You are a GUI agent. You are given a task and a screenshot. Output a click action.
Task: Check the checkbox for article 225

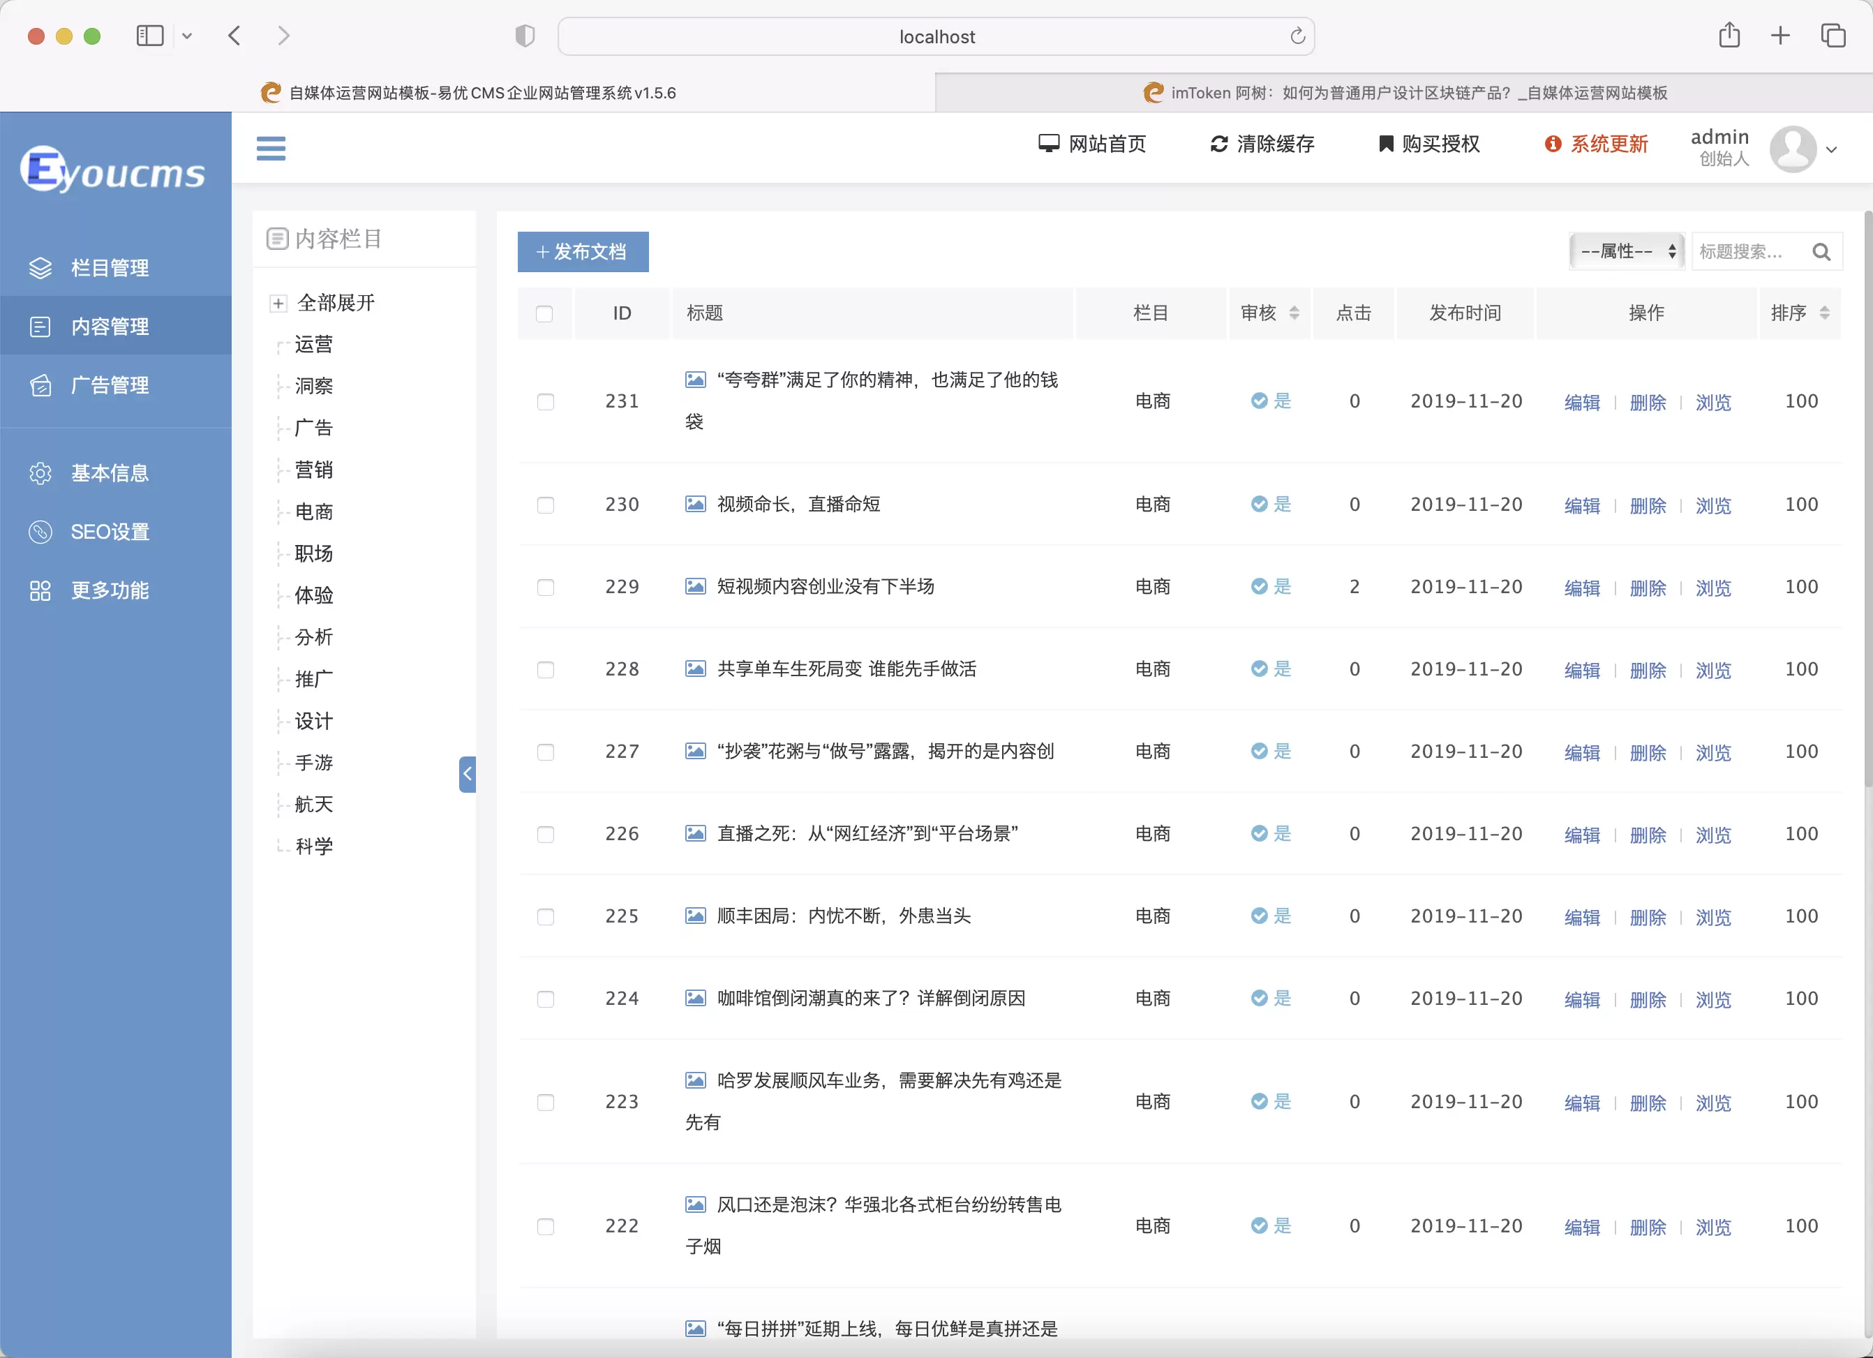pos(545,917)
